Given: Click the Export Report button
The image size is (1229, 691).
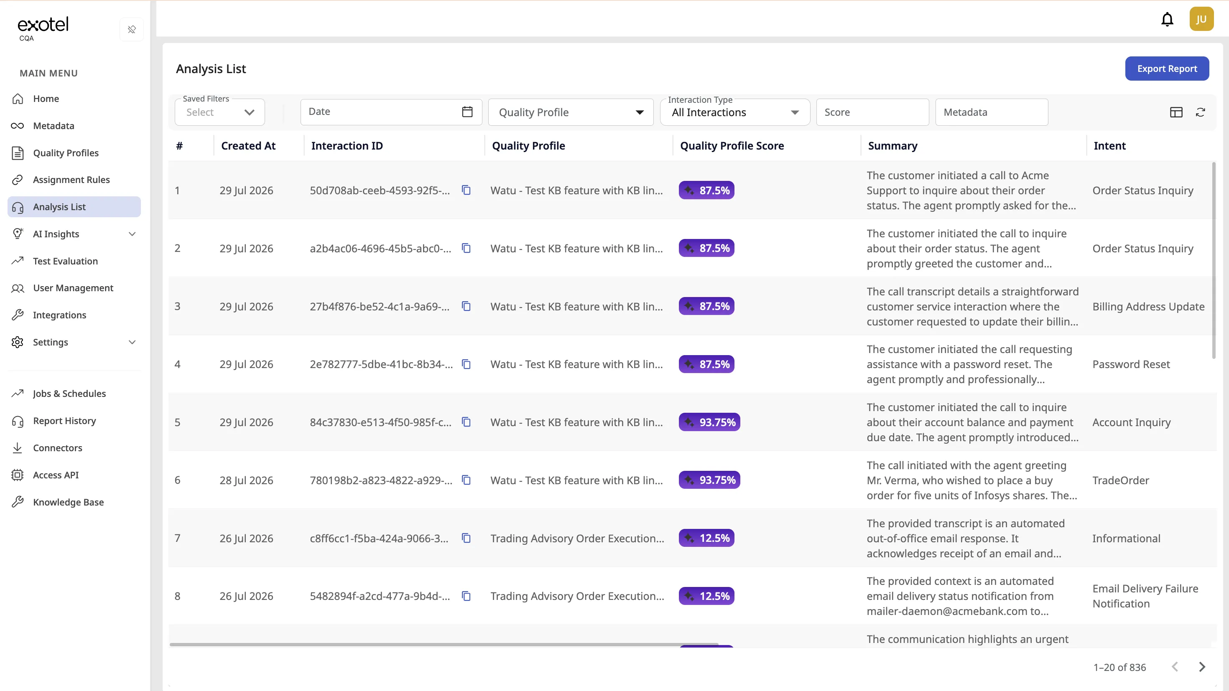Looking at the screenshot, I should 1167,69.
